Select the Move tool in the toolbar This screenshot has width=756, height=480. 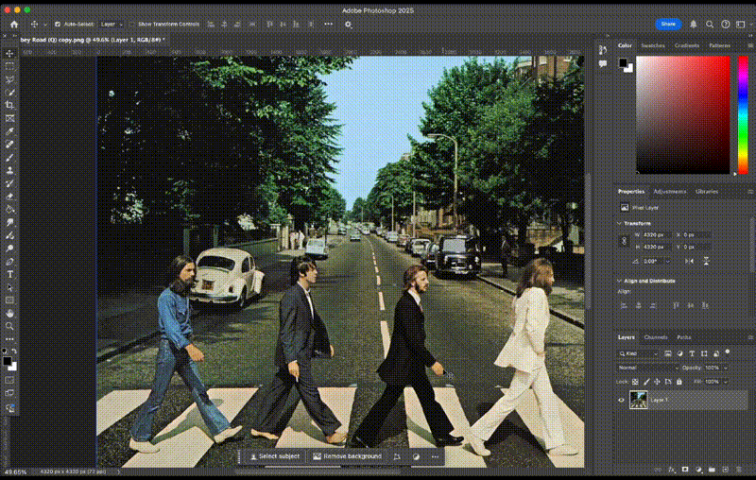tap(9, 54)
